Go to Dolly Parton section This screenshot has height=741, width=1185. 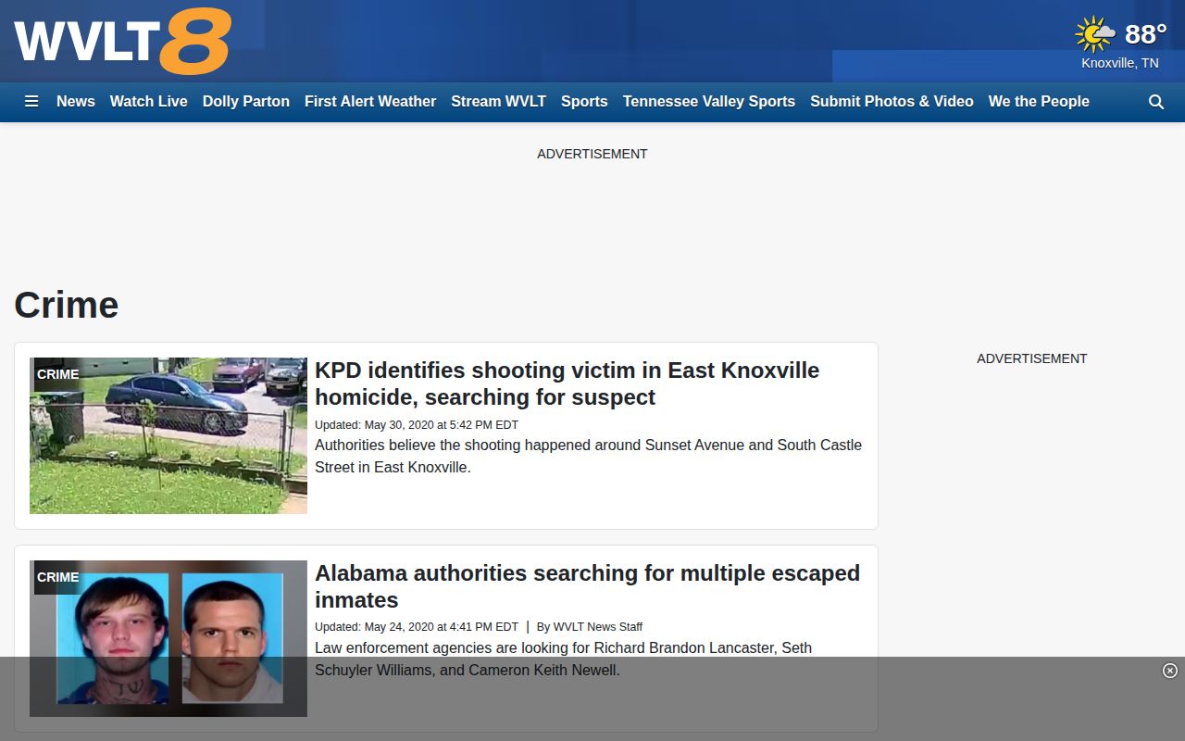tap(246, 102)
